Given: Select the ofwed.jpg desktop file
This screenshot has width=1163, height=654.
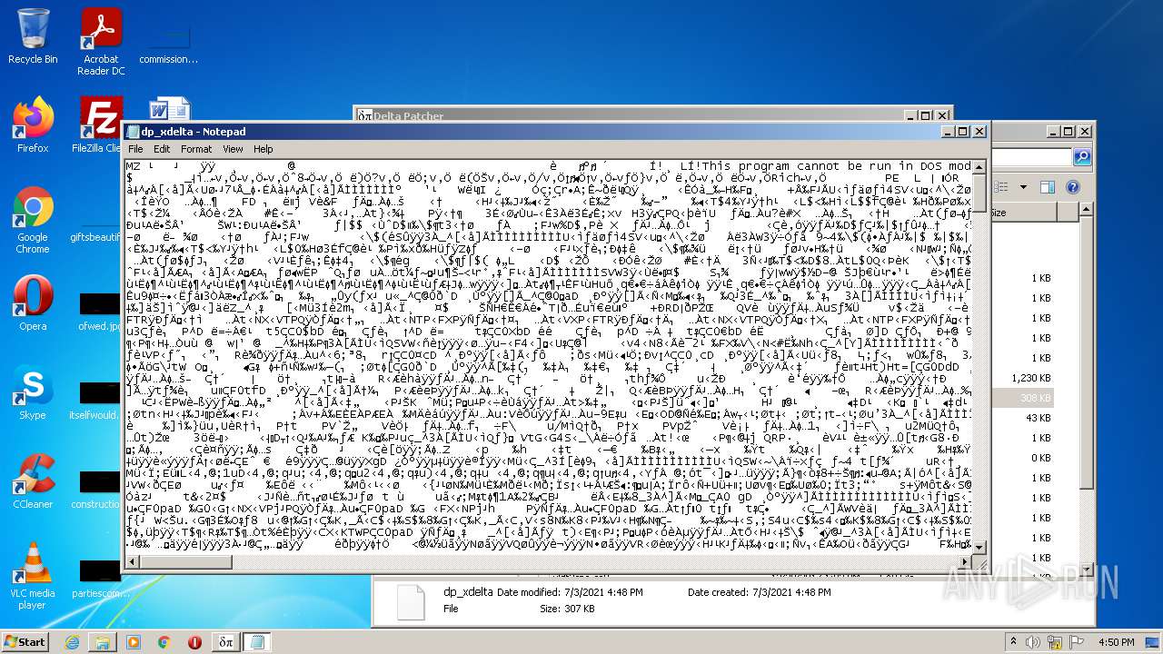Looking at the screenshot, I should [100, 310].
